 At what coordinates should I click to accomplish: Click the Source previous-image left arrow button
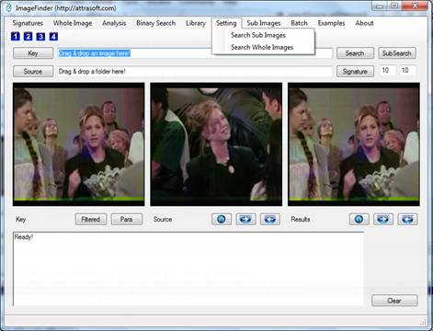click(270, 219)
